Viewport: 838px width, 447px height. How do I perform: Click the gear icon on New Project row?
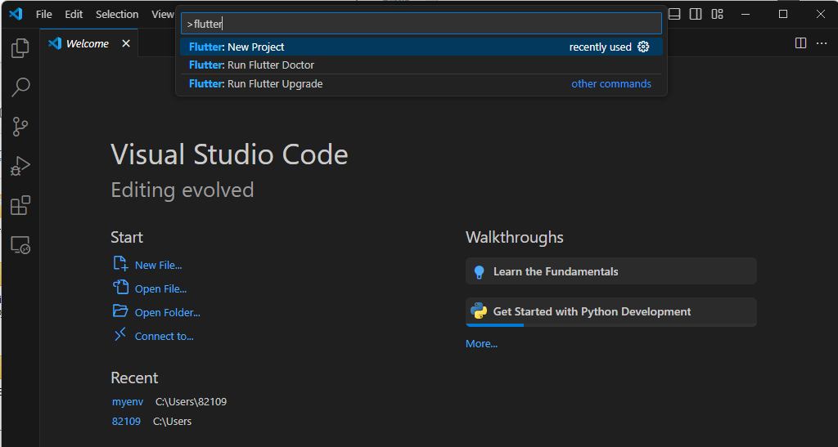643,47
